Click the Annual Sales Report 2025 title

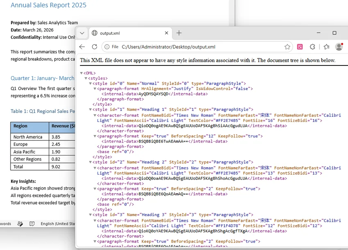click(x=48, y=5)
